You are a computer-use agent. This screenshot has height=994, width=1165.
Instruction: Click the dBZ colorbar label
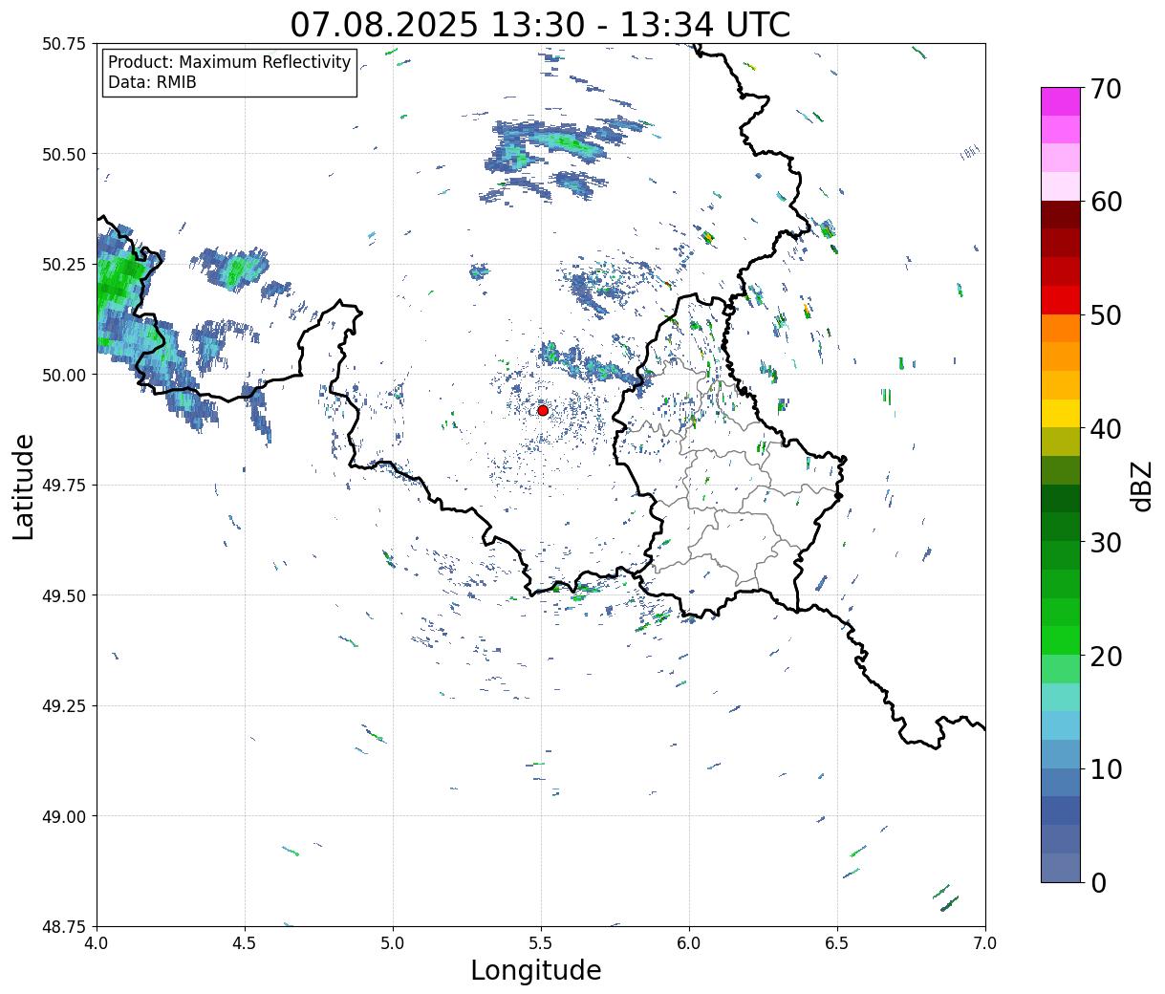click(1141, 485)
